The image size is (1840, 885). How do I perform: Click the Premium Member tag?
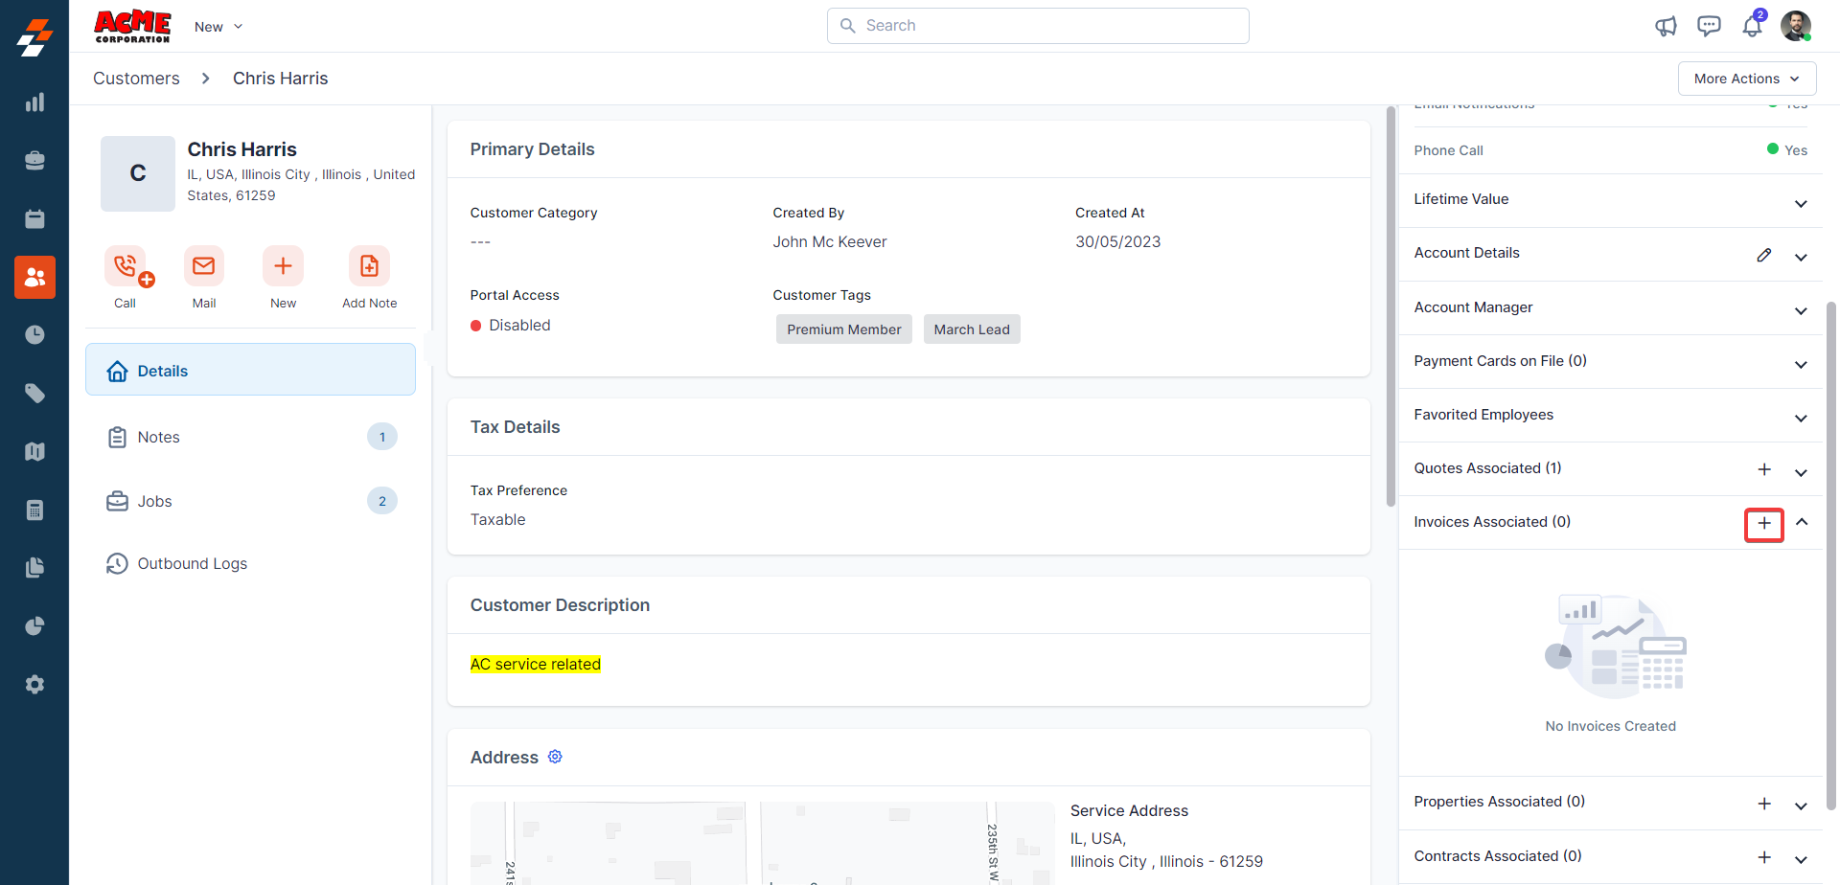(x=843, y=329)
